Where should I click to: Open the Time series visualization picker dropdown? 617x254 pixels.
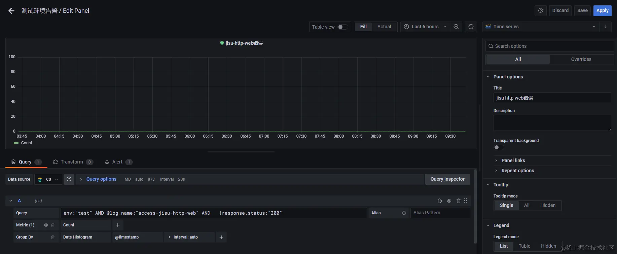pos(541,27)
